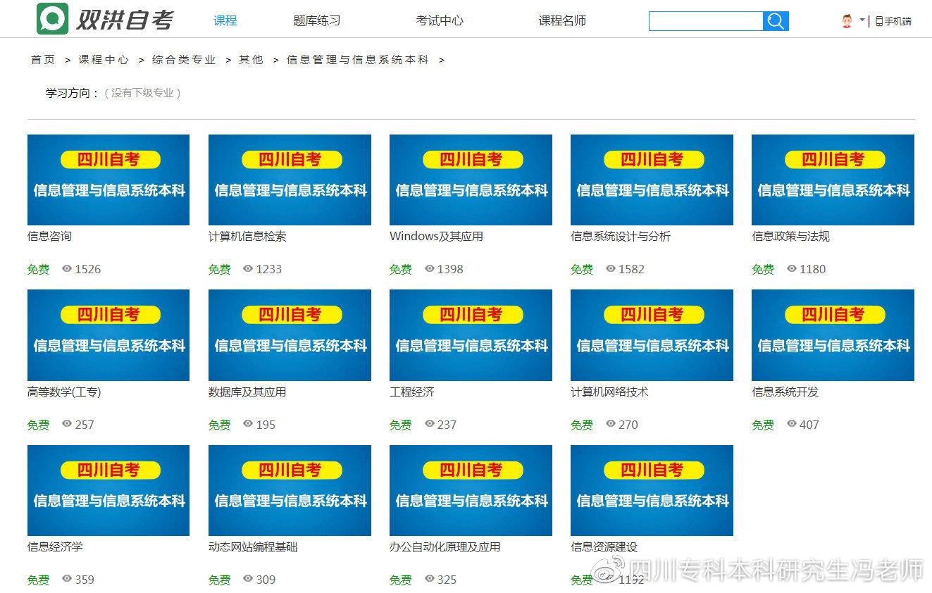Viewport: 932px width, 593px height.
Task: Click inside the search input field
Action: [x=706, y=21]
